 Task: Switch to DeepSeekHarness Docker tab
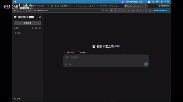(x=86, y=6)
